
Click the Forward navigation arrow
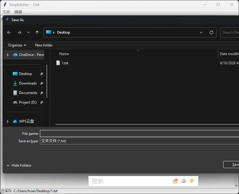[x=19, y=32]
